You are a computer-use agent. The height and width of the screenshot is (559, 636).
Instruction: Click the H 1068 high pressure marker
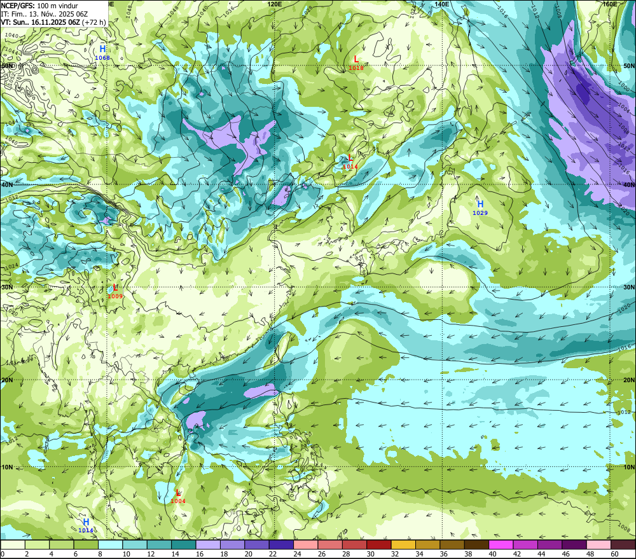pos(102,53)
